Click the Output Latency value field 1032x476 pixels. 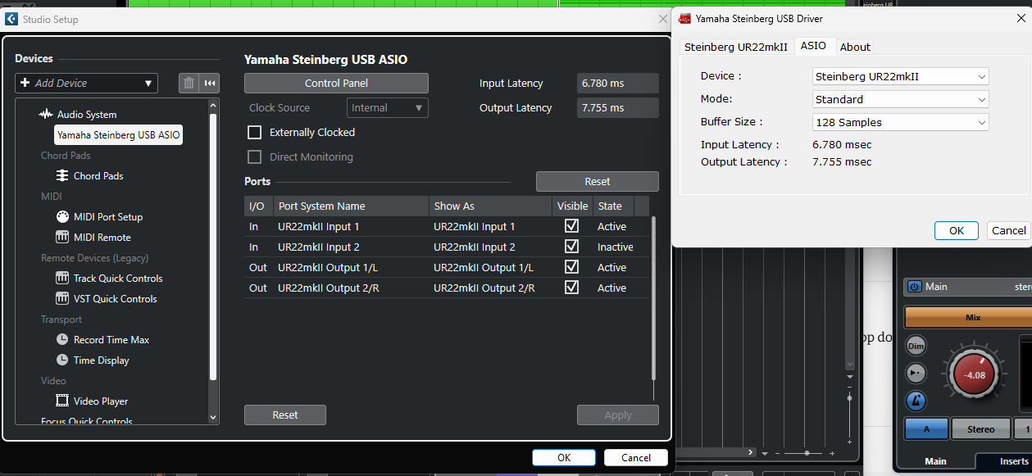[618, 107]
